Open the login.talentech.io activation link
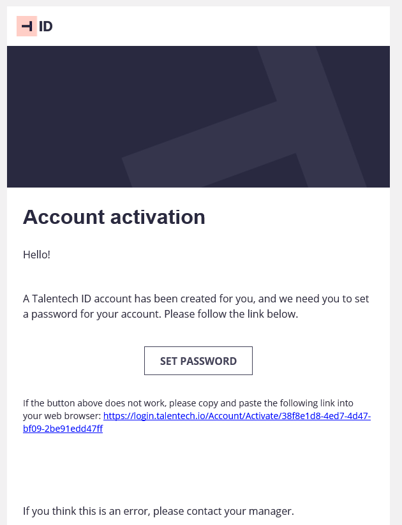 (x=236, y=417)
